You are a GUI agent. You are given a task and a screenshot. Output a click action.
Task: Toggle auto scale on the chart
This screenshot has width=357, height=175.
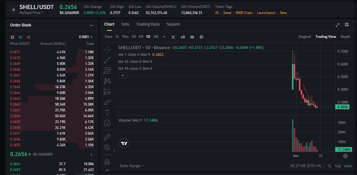(348, 166)
